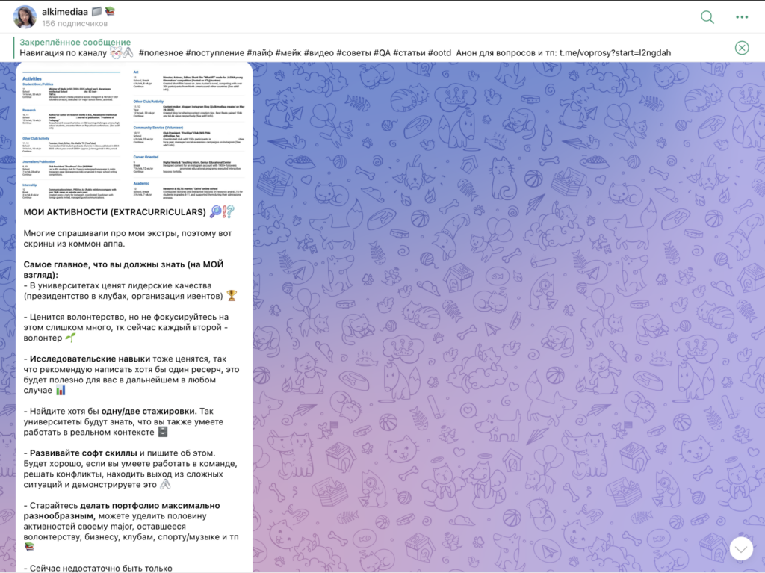Dismiss the pinned message bar
The height and width of the screenshot is (573, 765).
coord(741,48)
